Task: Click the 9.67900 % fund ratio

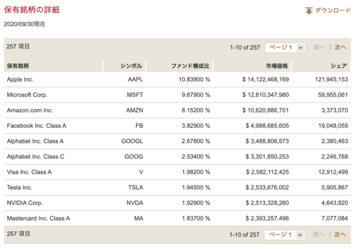Action: [196, 95]
